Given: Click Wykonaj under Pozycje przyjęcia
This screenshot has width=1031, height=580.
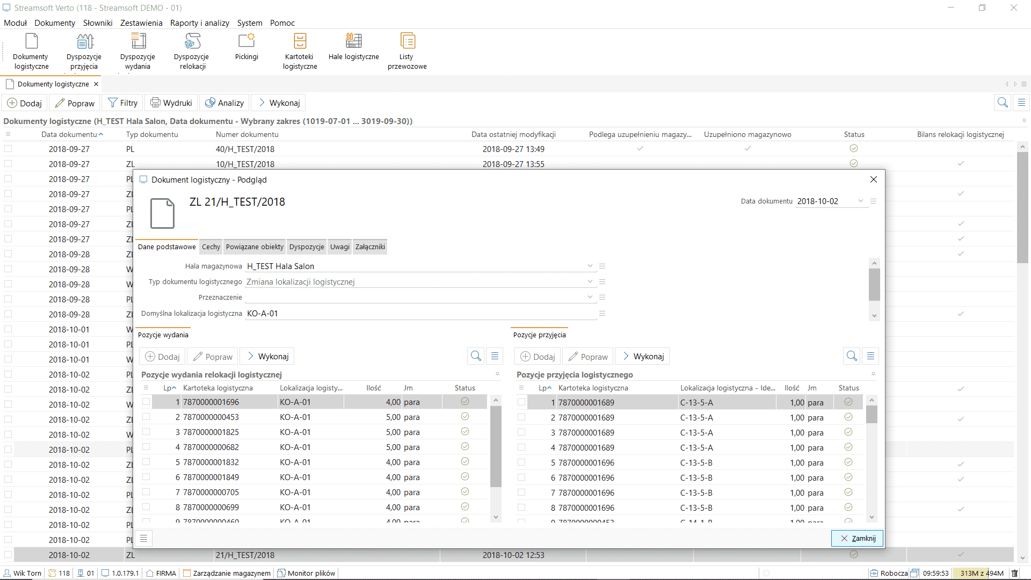Looking at the screenshot, I should coord(642,356).
